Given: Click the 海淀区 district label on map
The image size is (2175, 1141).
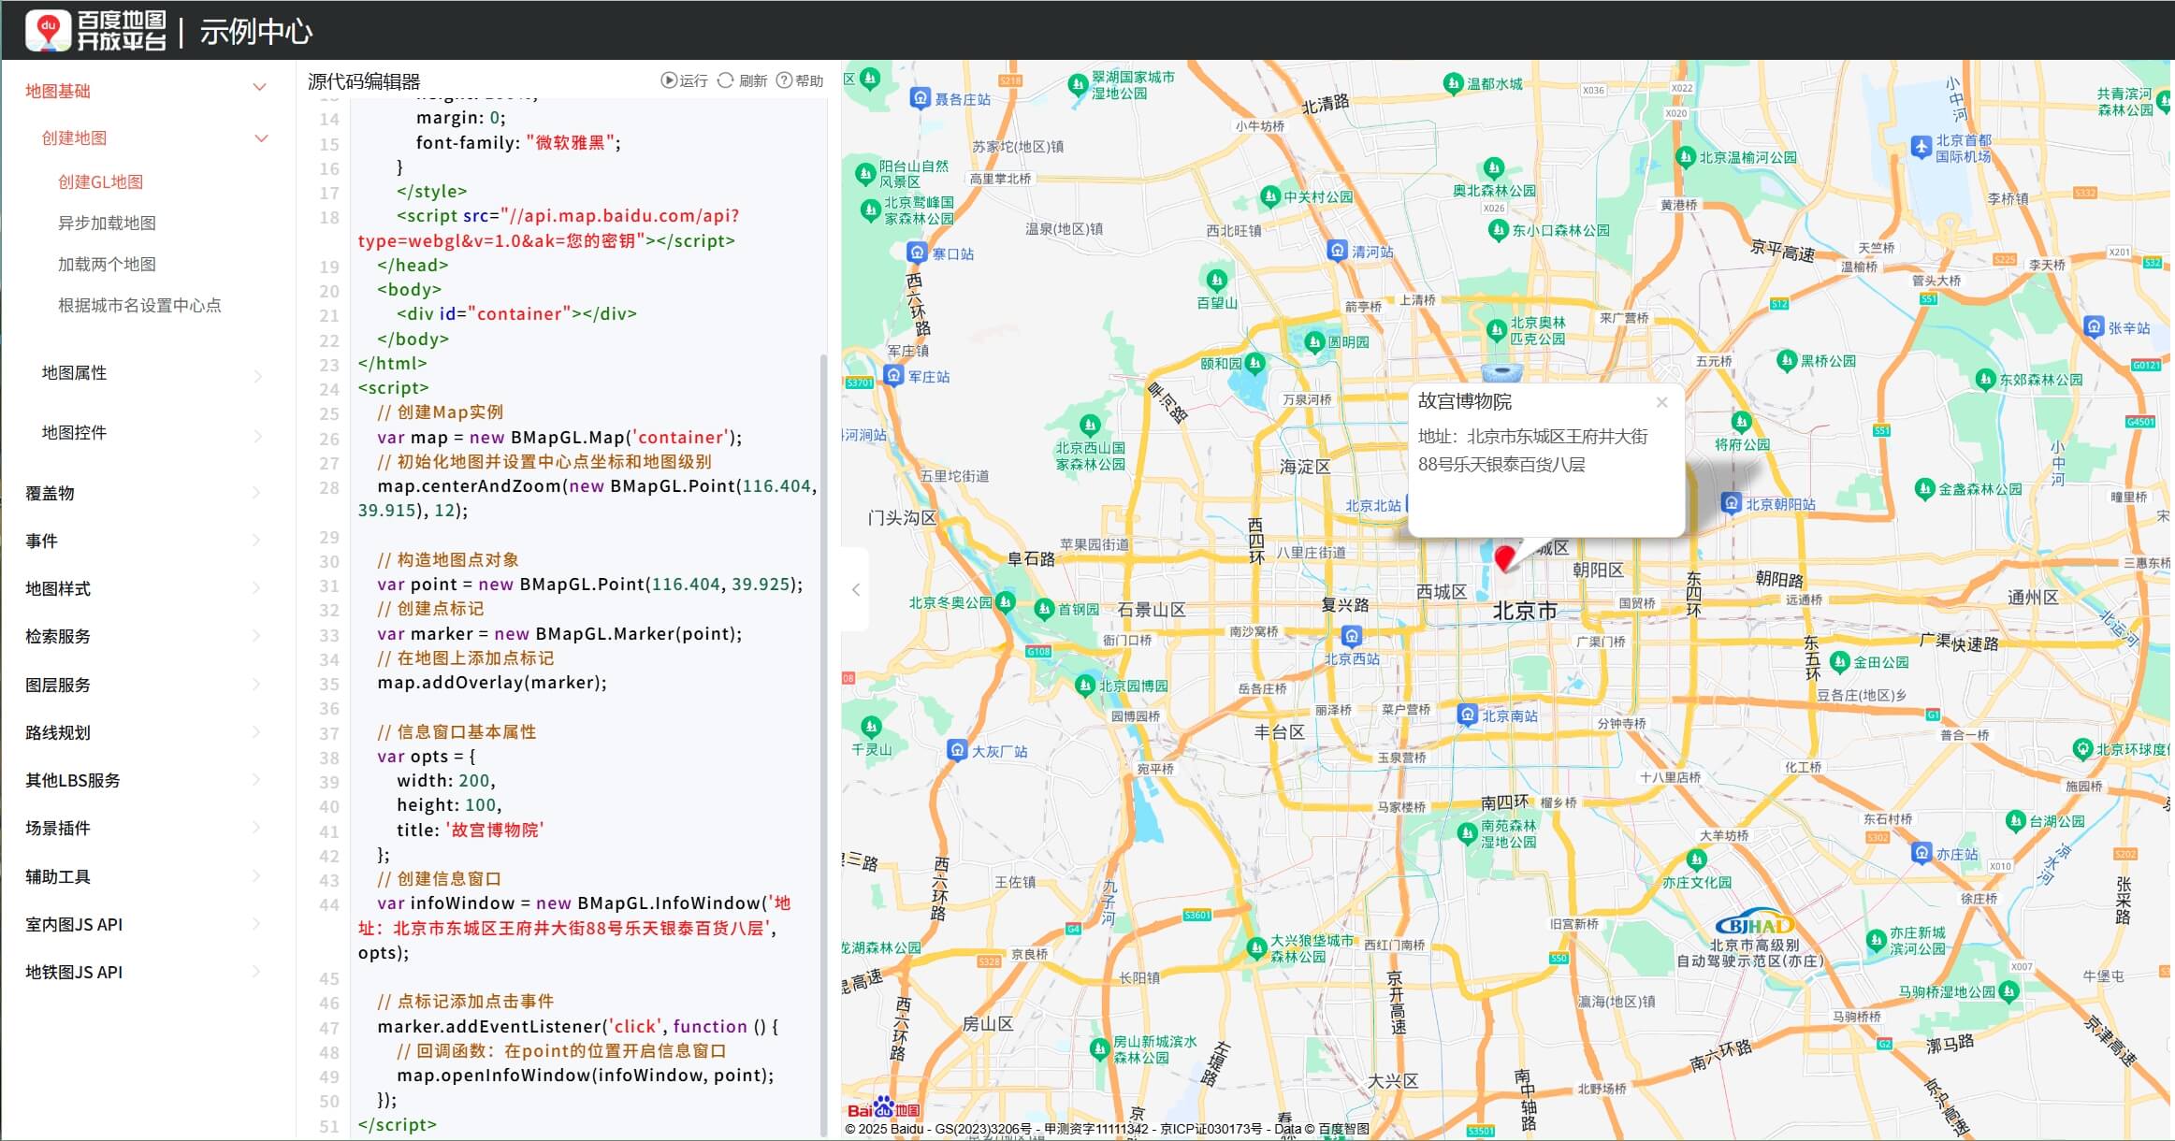Looking at the screenshot, I should (1304, 467).
